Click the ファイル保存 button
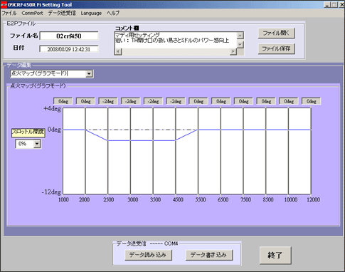345x272 pixels. (276, 48)
